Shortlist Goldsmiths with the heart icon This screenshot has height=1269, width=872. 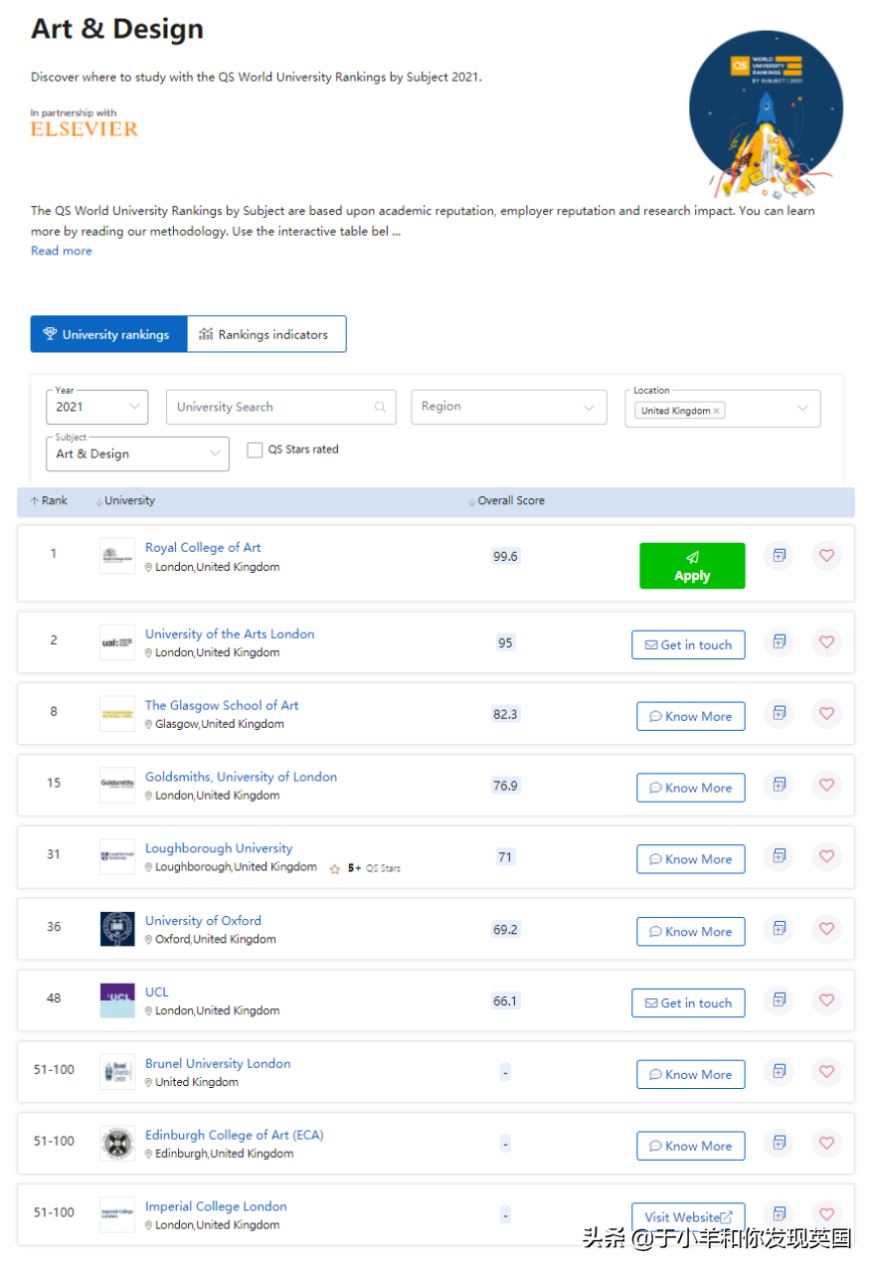coord(826,786)
